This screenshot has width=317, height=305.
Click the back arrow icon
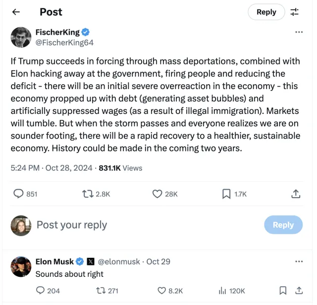click(x=16, y=12)
